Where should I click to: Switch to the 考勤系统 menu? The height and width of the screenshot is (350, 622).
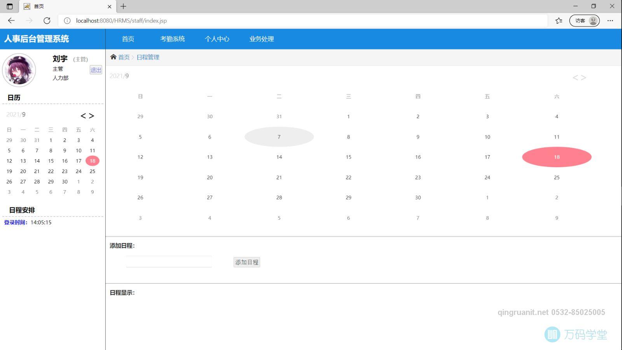pyautogui.click(x=173, y=39)
